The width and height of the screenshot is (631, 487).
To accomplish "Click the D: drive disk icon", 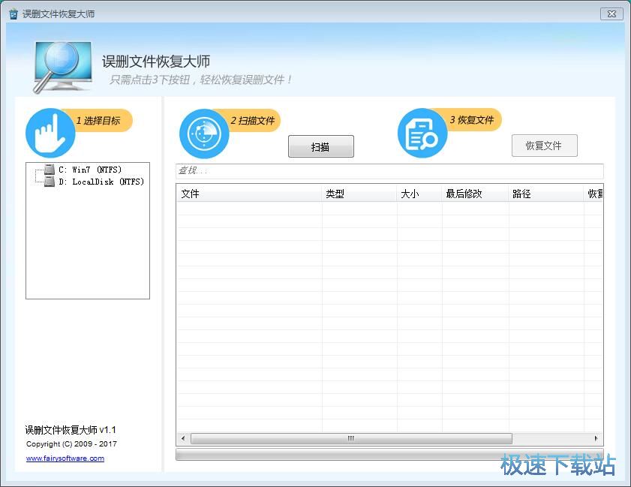I will [x=50, y=182].
